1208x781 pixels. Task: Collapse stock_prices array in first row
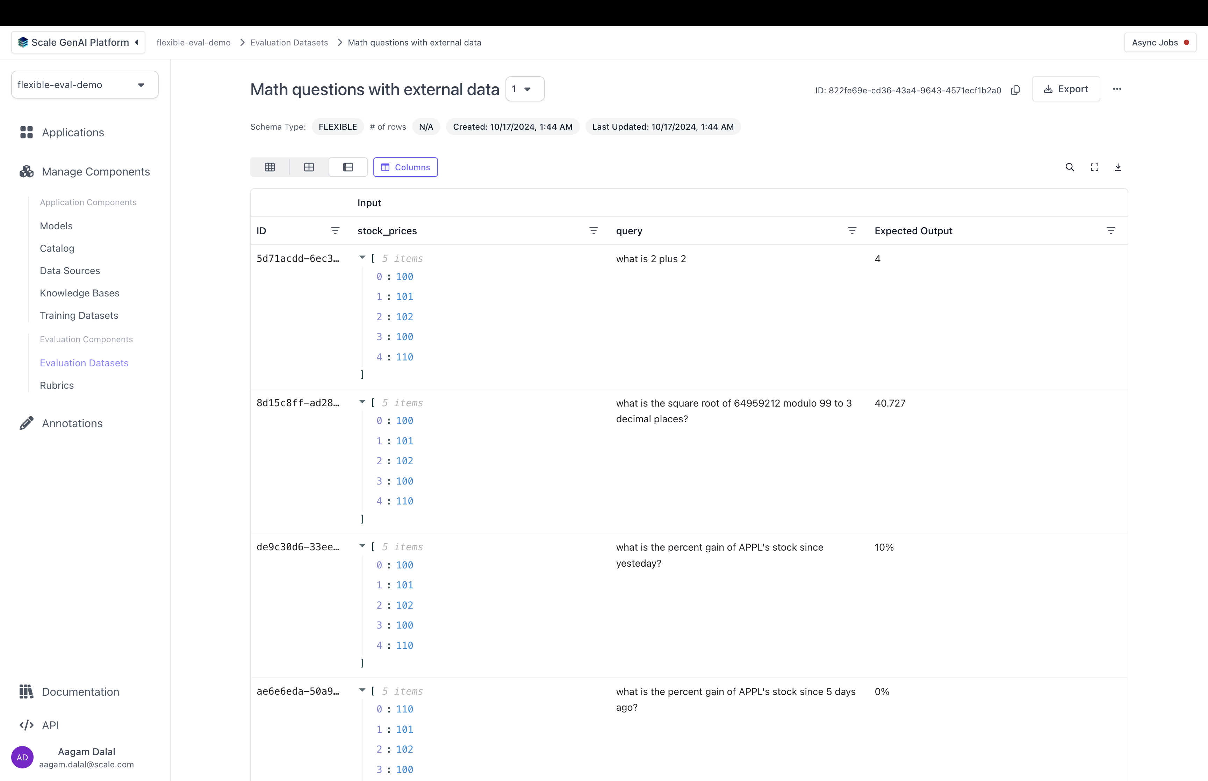pos(362,258)
